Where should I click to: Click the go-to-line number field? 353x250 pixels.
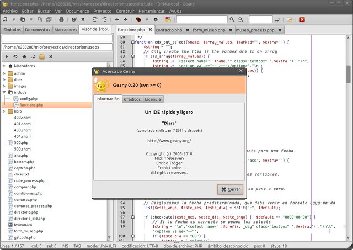(261, 20)
